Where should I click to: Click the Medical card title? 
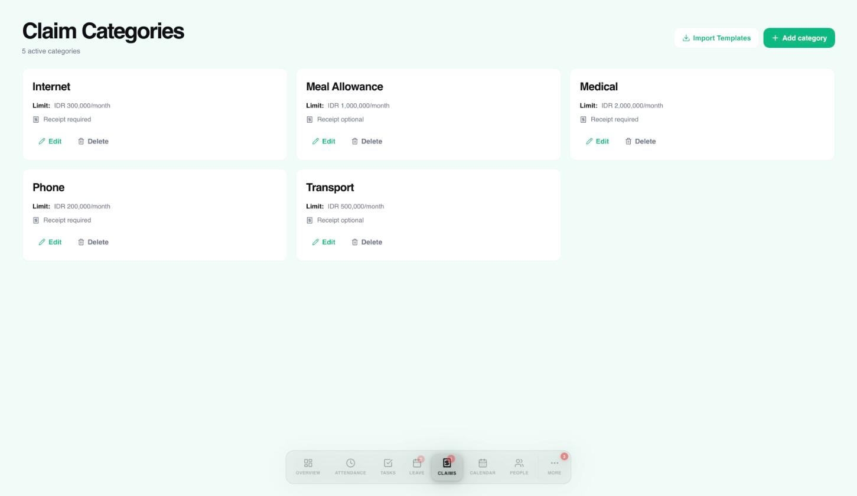[599, 87]
